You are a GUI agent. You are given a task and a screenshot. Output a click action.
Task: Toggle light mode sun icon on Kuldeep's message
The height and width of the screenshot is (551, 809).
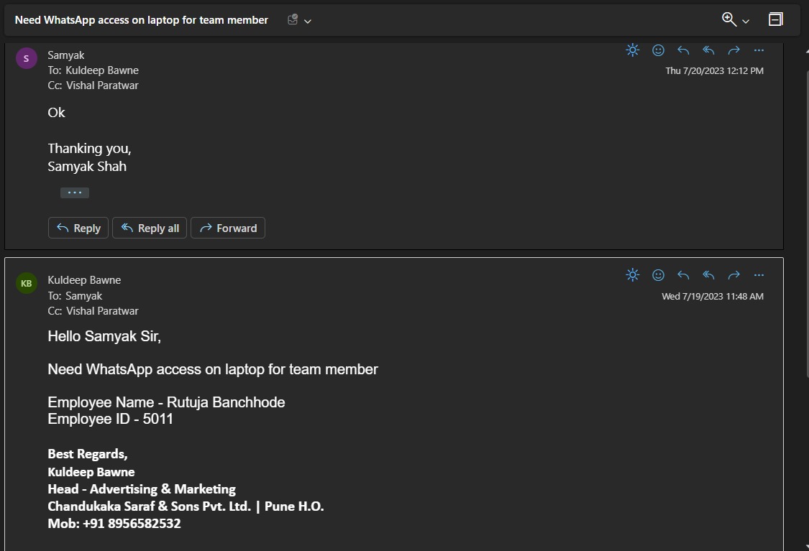point(633,274)
